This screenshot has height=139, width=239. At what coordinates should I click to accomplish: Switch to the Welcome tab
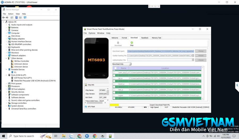(x=115, y=38)
